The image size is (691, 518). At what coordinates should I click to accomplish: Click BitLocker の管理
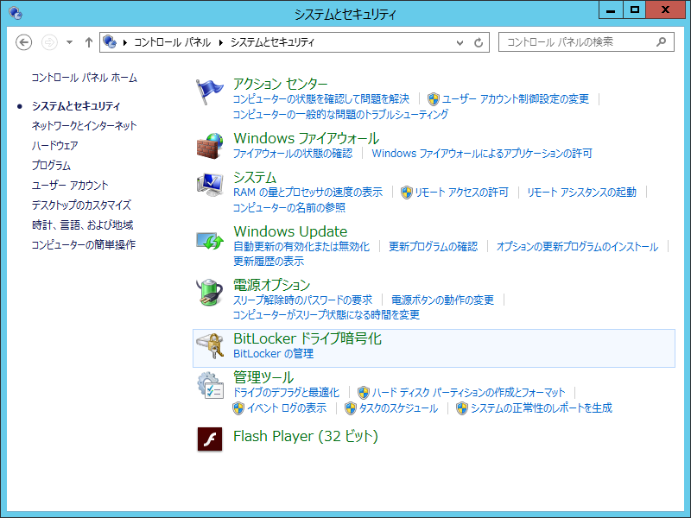click(273, 354)
